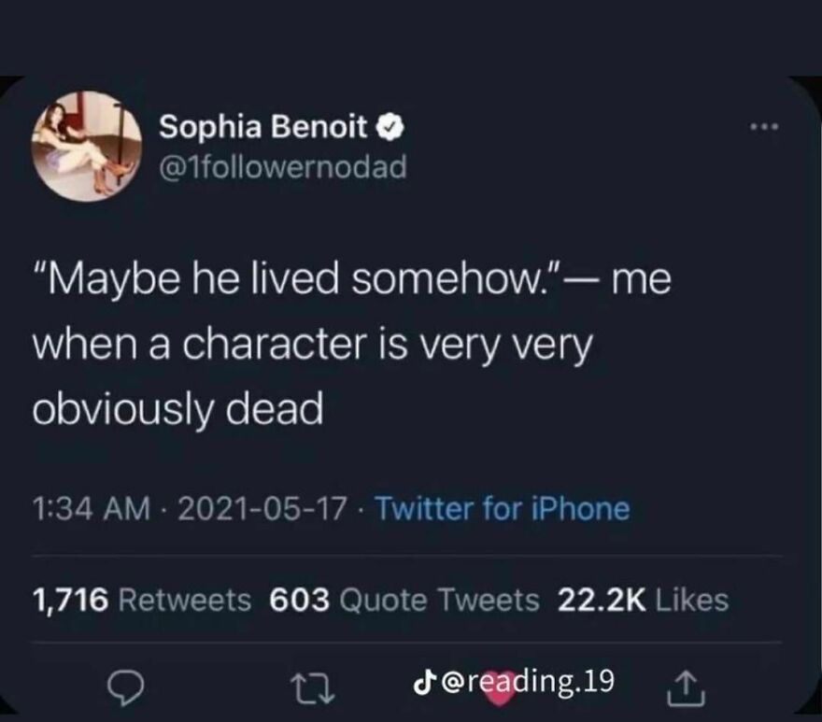Select the @1followernodad handle
This screenshot has height=722, width=822.
pos(284,166)
